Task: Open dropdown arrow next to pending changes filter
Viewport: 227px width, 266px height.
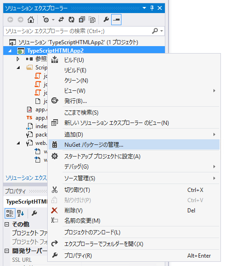Action: (x=53, y=20)
